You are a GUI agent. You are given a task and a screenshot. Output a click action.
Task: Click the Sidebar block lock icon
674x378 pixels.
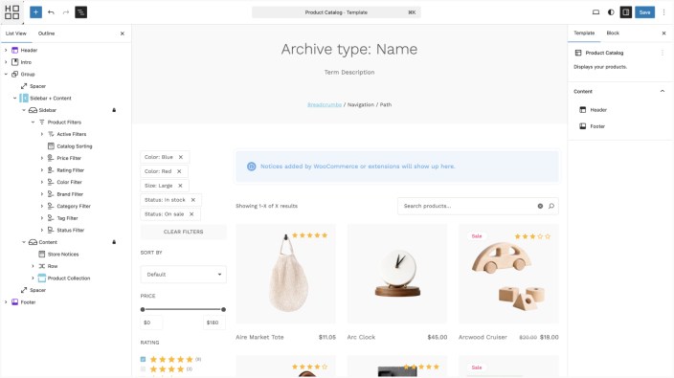(x=114, y=110)
